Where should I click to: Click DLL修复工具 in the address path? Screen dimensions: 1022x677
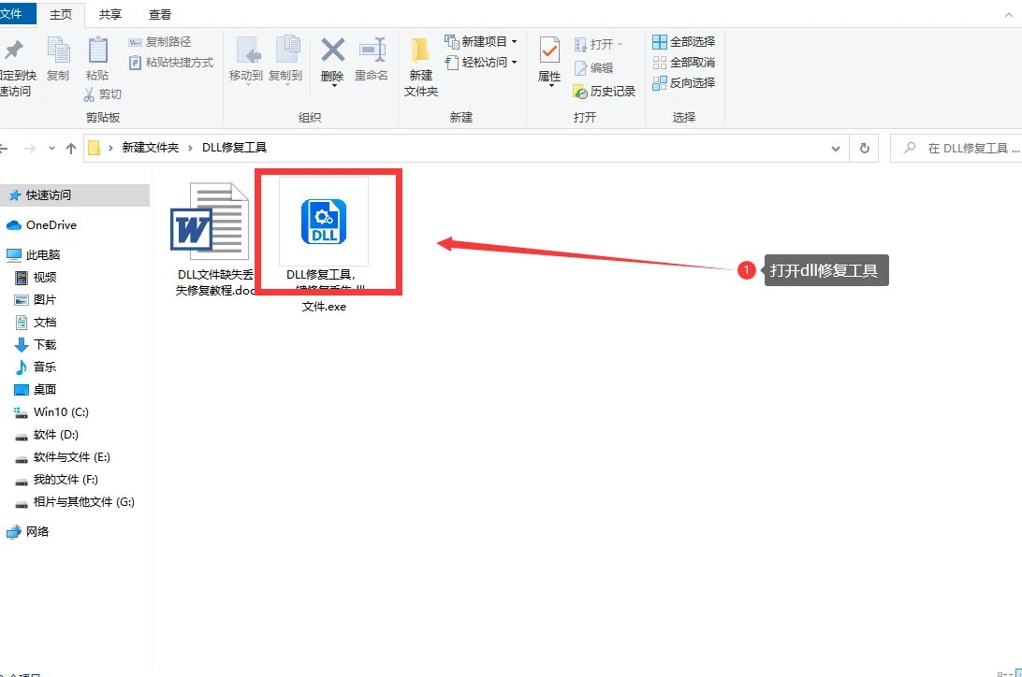[235, 148]
